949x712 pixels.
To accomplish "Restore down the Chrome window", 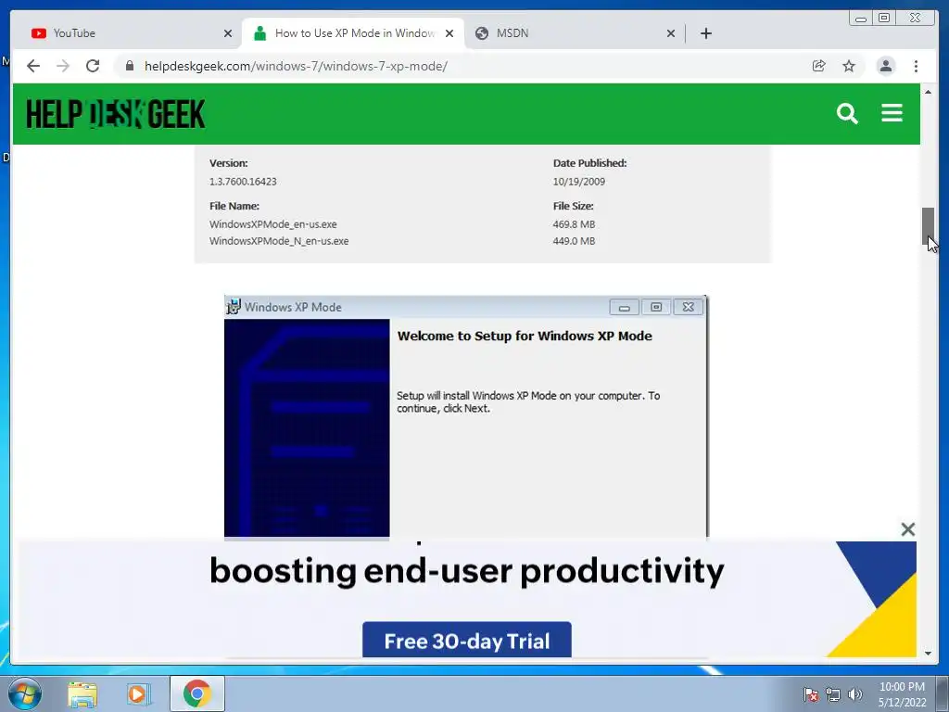I will (x=884, y=19).
